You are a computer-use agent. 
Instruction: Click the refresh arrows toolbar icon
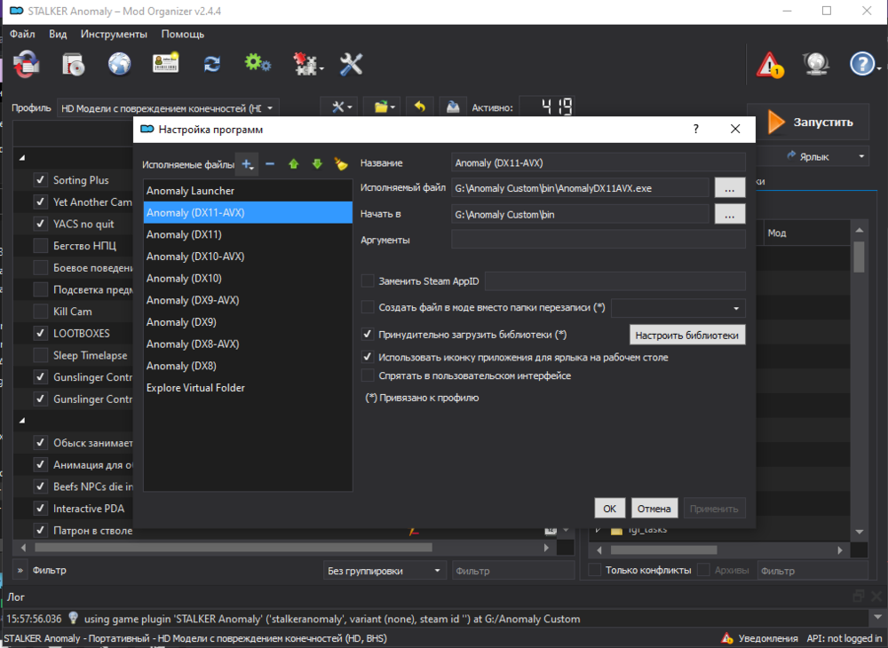[x=211, y=64]
